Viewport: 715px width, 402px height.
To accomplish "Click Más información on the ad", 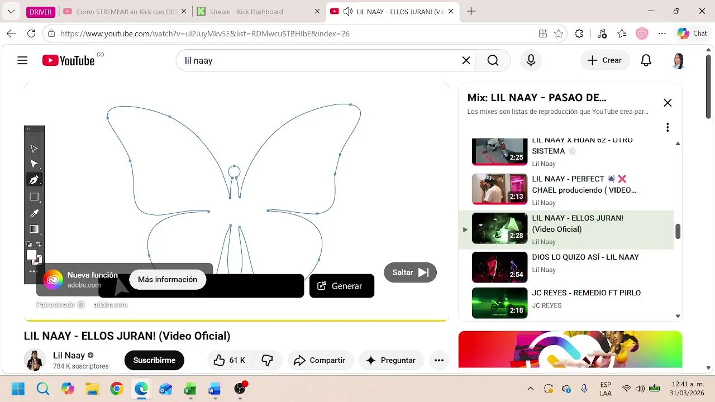I will pos(168,279).
